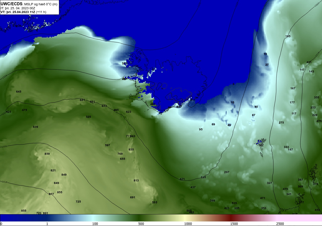Click the map value 623

[129, 112]
